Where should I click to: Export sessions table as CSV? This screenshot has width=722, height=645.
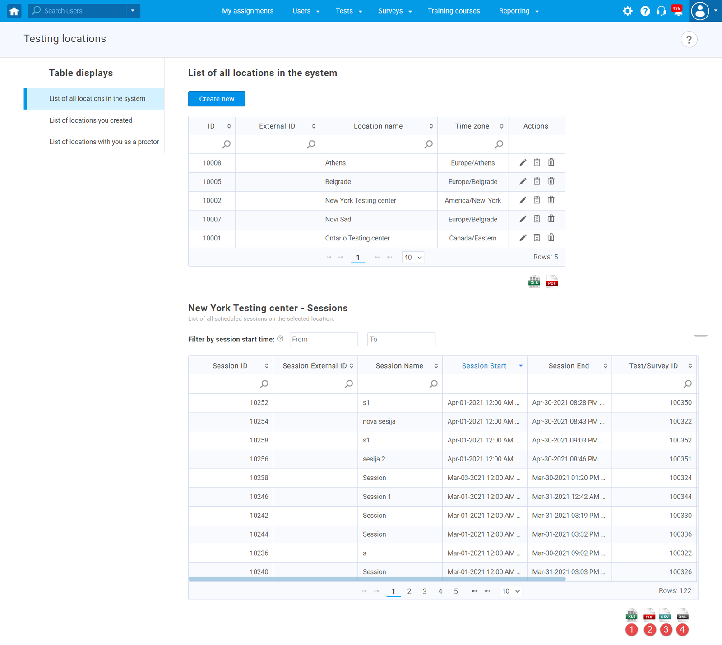click(665, 615)
